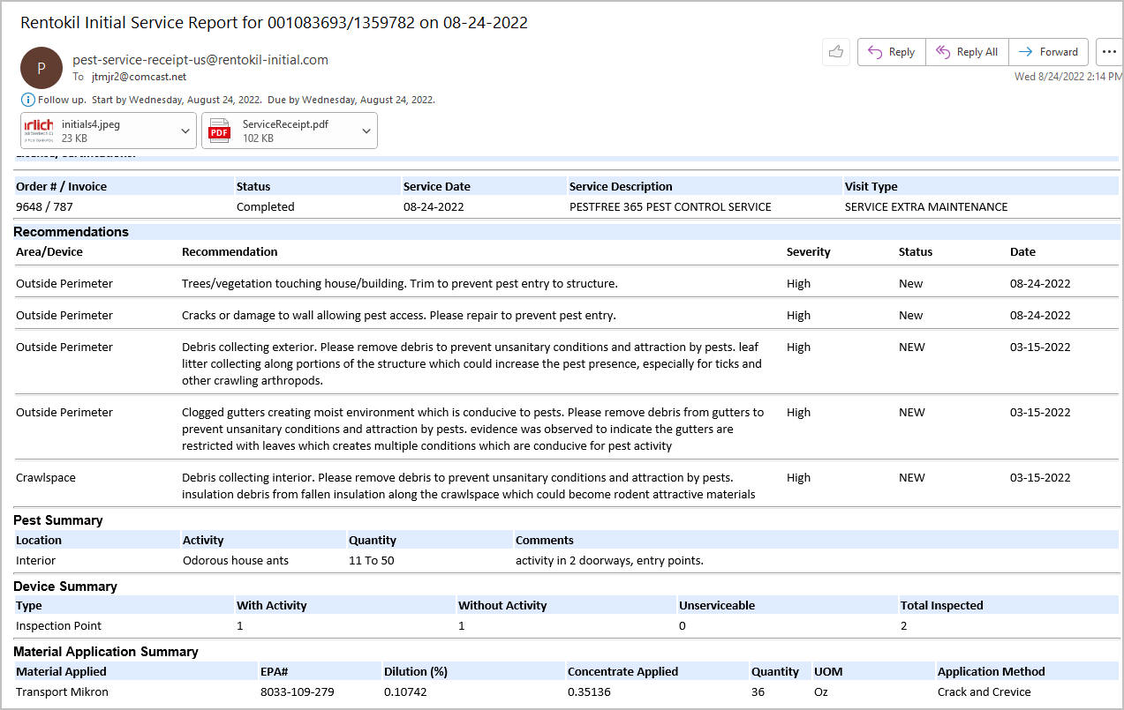Select the Transport Mikron material cell
This screenshot has height=710, width=1124.
pyautogui.click(x=62, y=692)
